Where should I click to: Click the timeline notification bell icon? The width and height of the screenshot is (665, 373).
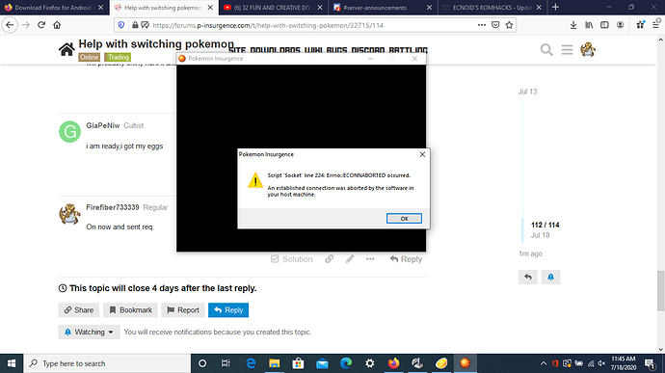[550, 277]
